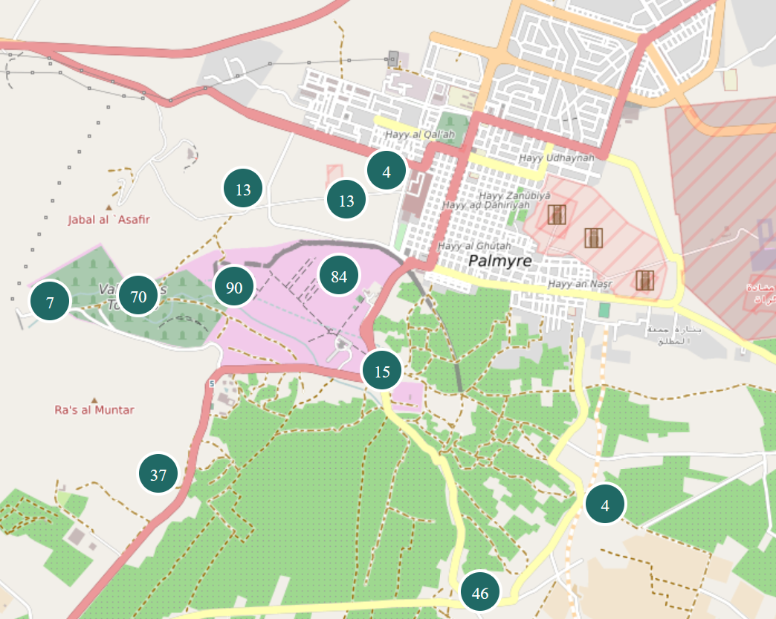The width and height of the screenshot is (776, 619).
Task: Click the middle barred site icon
Action: tap(593, 238)
